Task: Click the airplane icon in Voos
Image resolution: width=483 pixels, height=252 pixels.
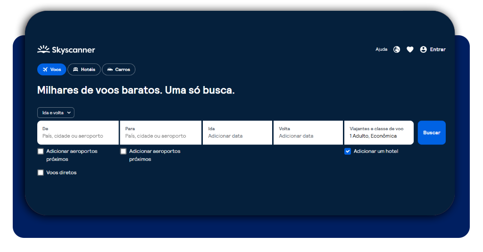Action: (x=45, y=70)
